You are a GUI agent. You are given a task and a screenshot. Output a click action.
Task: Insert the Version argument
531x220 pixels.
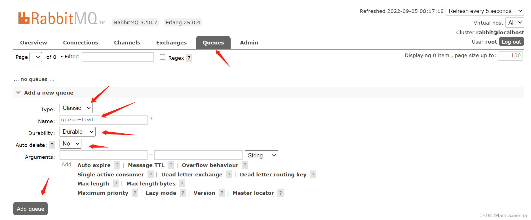click(204, 193)
